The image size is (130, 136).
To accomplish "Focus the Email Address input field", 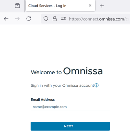I will tap(70, 107).
